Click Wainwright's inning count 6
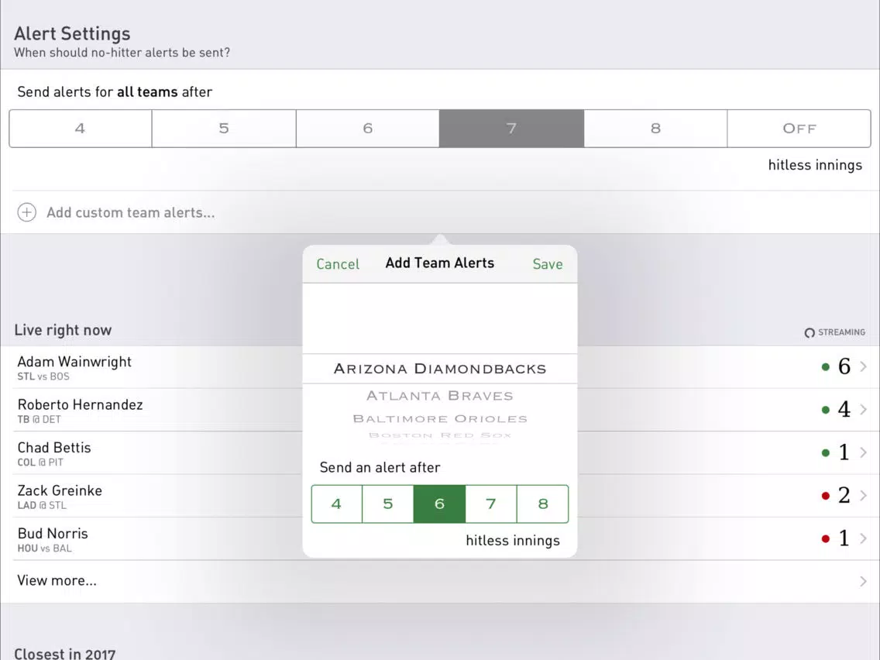 point(844,366)
